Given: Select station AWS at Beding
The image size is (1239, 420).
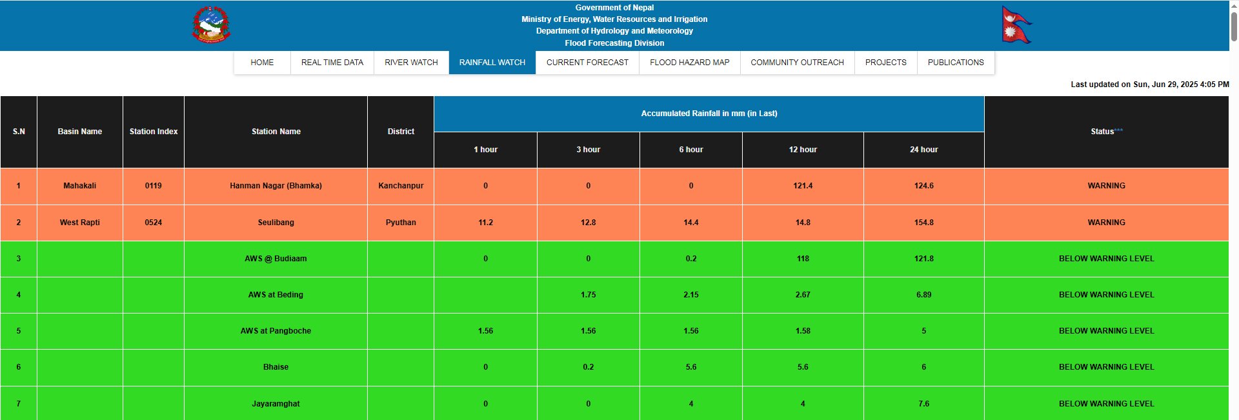Looking at the screenshot, I should (276, 295).
